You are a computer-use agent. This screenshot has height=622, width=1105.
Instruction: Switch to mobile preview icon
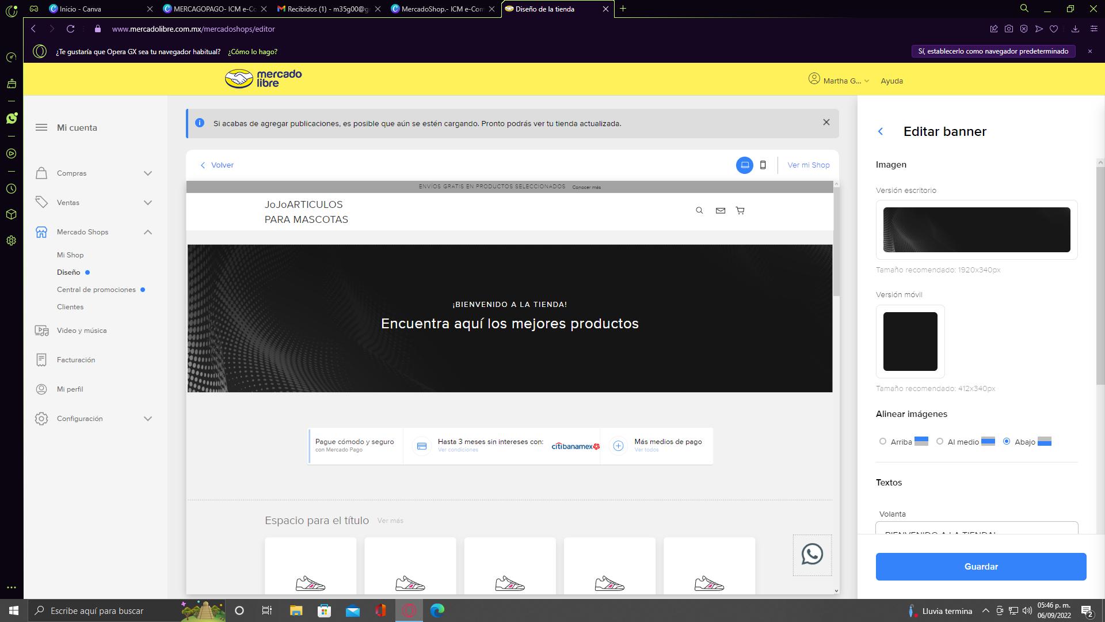763,165
